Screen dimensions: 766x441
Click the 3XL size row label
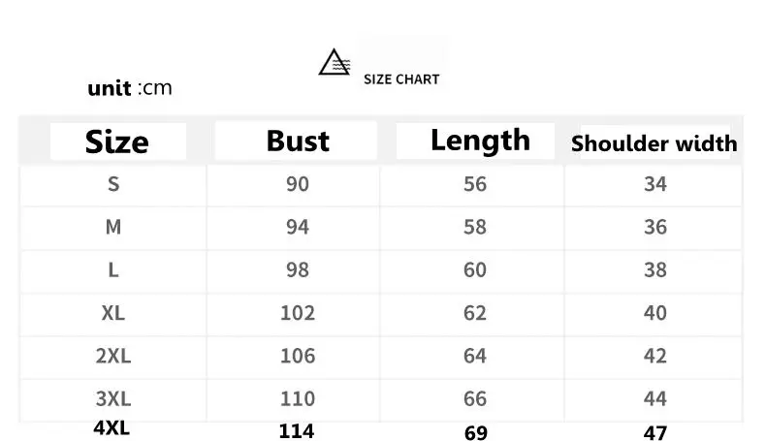click(x=113, y=398)
